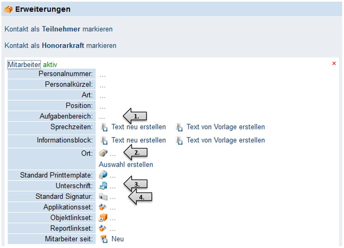Image resolution: width=344 pixels, height=248 pixels.
Task: Click the Objektlinkset box icon
Action: click(x=103, y=218)
